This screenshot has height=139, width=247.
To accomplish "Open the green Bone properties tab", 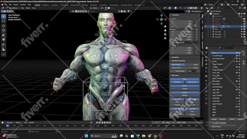I will tap(206, 95).
